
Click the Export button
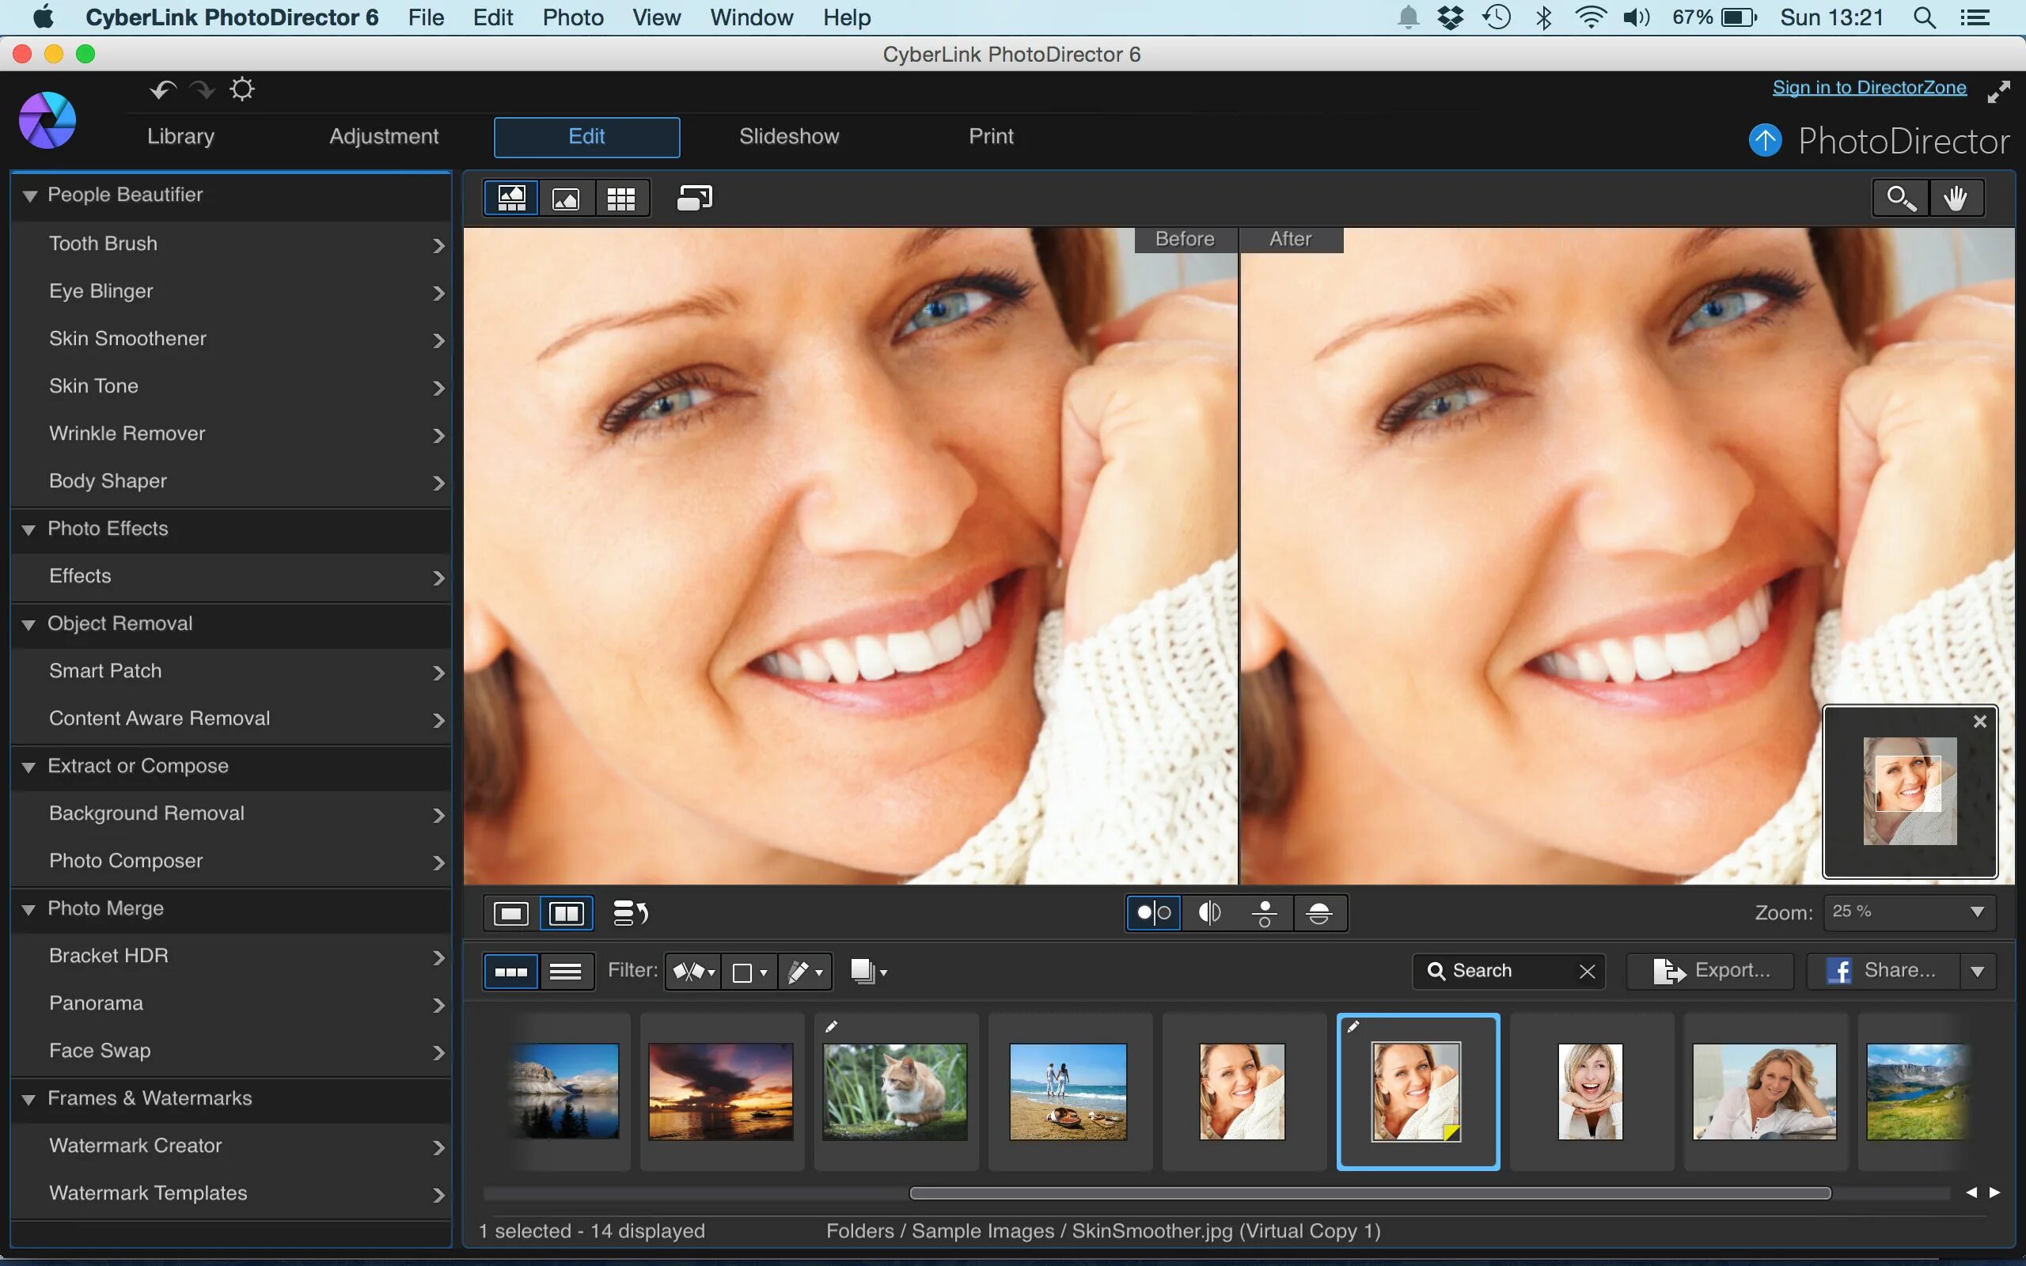coord(1714,970)
